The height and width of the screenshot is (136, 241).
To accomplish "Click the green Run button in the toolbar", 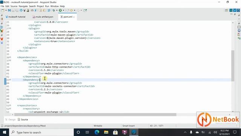I will pos(60,10).
